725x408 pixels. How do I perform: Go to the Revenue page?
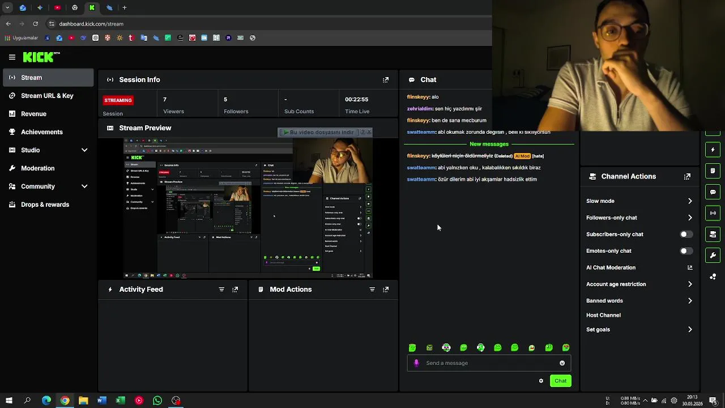(48, 114)
